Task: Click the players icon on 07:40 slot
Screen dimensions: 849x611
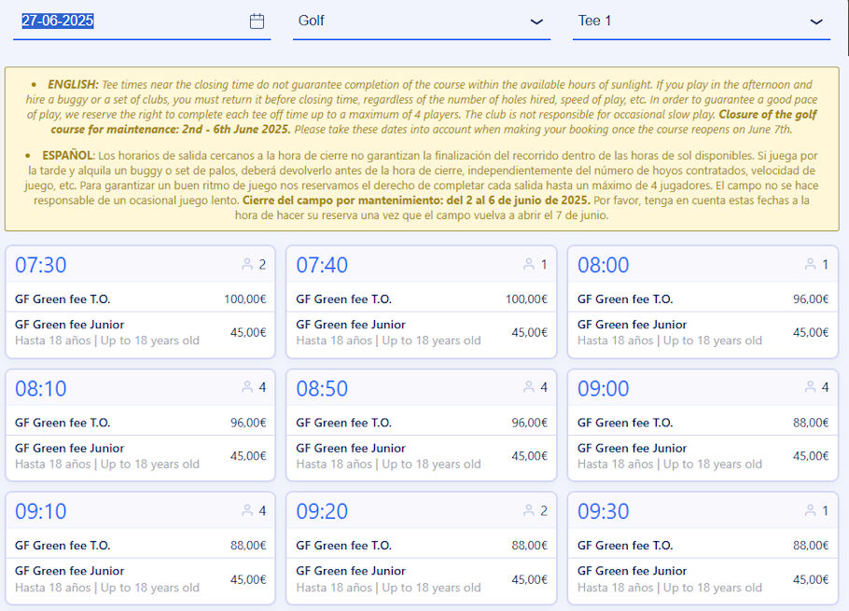Action: point(529,265)
